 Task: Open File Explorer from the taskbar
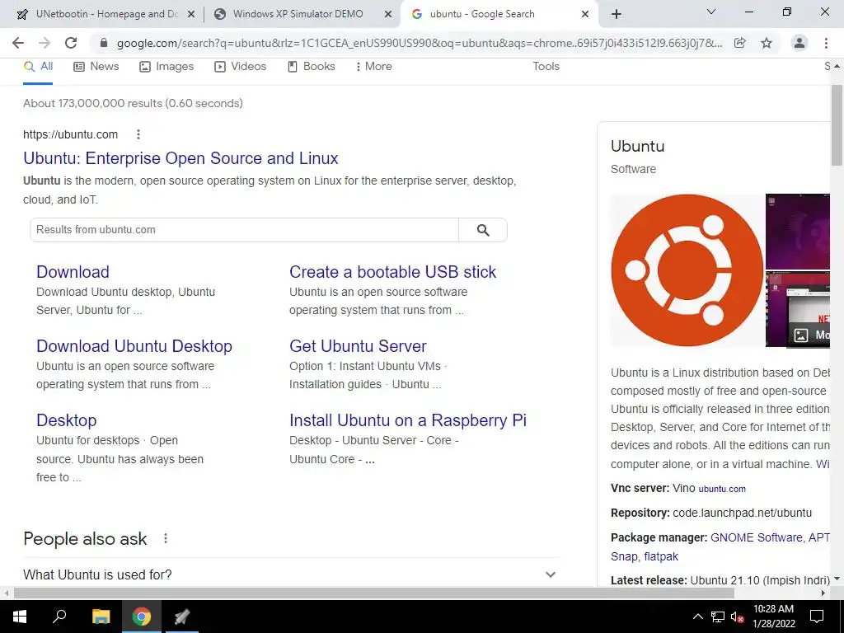[x=101, y=617]
